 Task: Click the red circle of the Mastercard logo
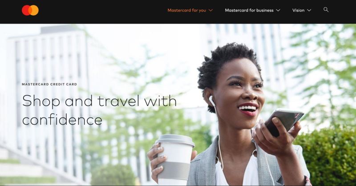pyautogui.click(x=26, y=10)
